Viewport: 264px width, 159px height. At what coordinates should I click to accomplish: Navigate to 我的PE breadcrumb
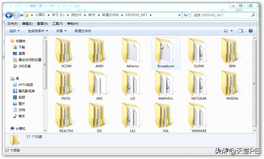76,15
